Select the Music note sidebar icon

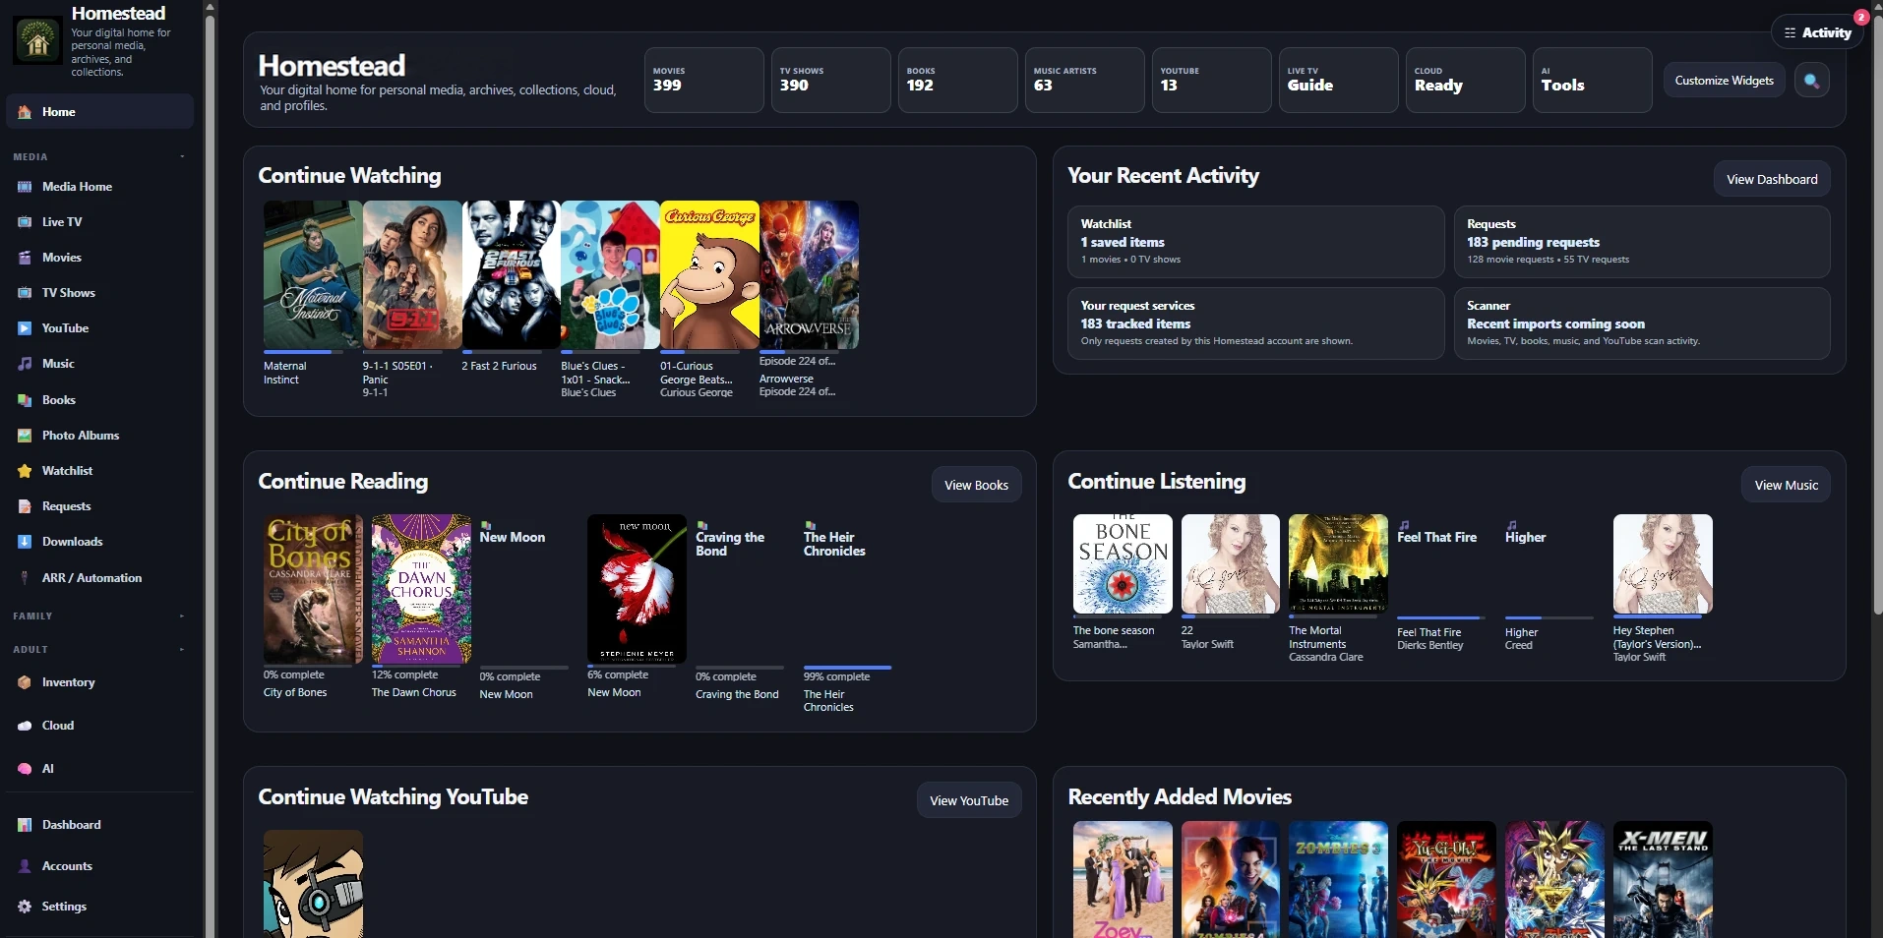point(25,364)
